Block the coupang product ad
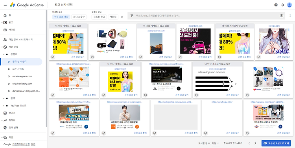The width and height of the screenshot is (295, 148). click(x=92, y=57)
